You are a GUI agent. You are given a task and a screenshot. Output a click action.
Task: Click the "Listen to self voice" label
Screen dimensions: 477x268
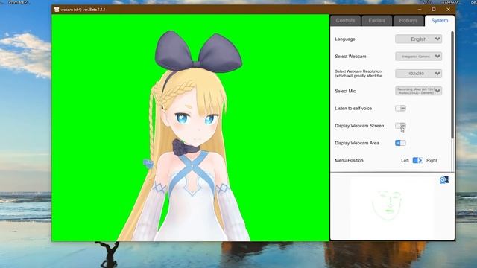353,109
